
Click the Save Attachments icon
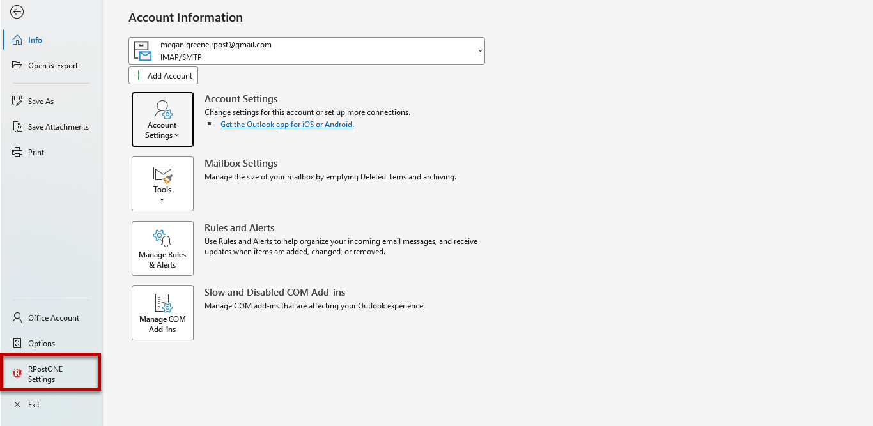click(17, 127)
